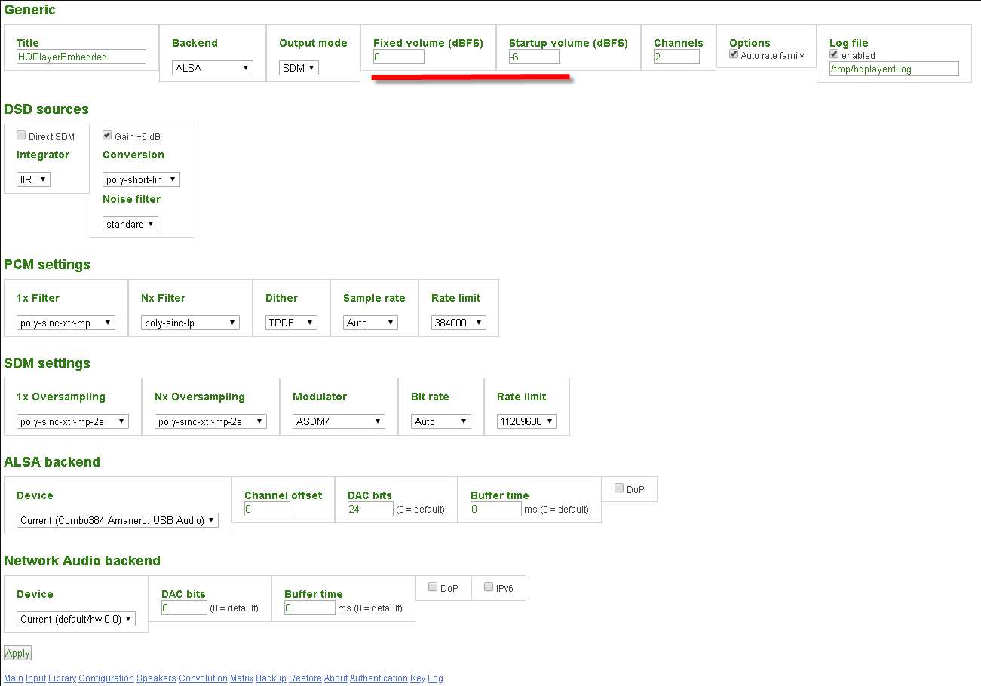Click the Channel offset input field

pyautogui.click(x=267, y=509)
